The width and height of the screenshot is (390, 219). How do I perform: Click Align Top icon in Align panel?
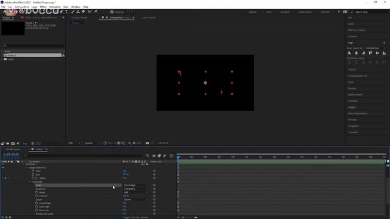click(370, 53)
